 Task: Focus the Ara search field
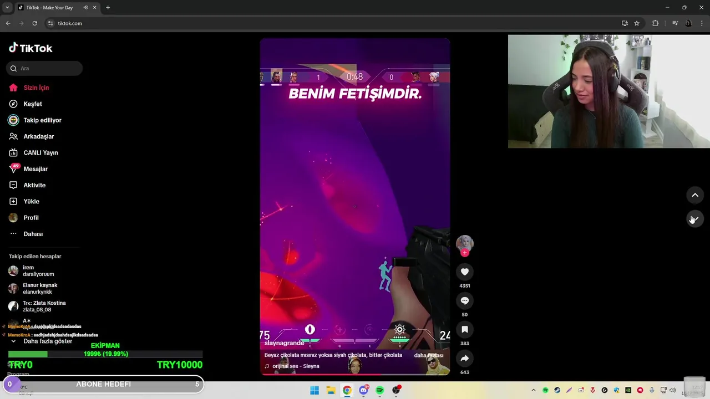[44, 68]
